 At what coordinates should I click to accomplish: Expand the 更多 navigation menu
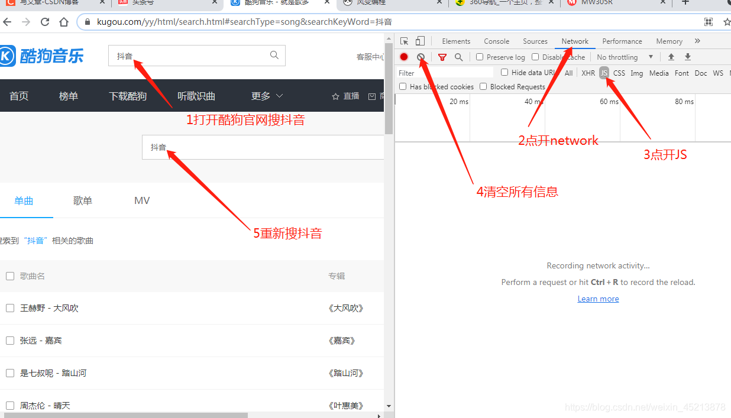coord(267,96)
